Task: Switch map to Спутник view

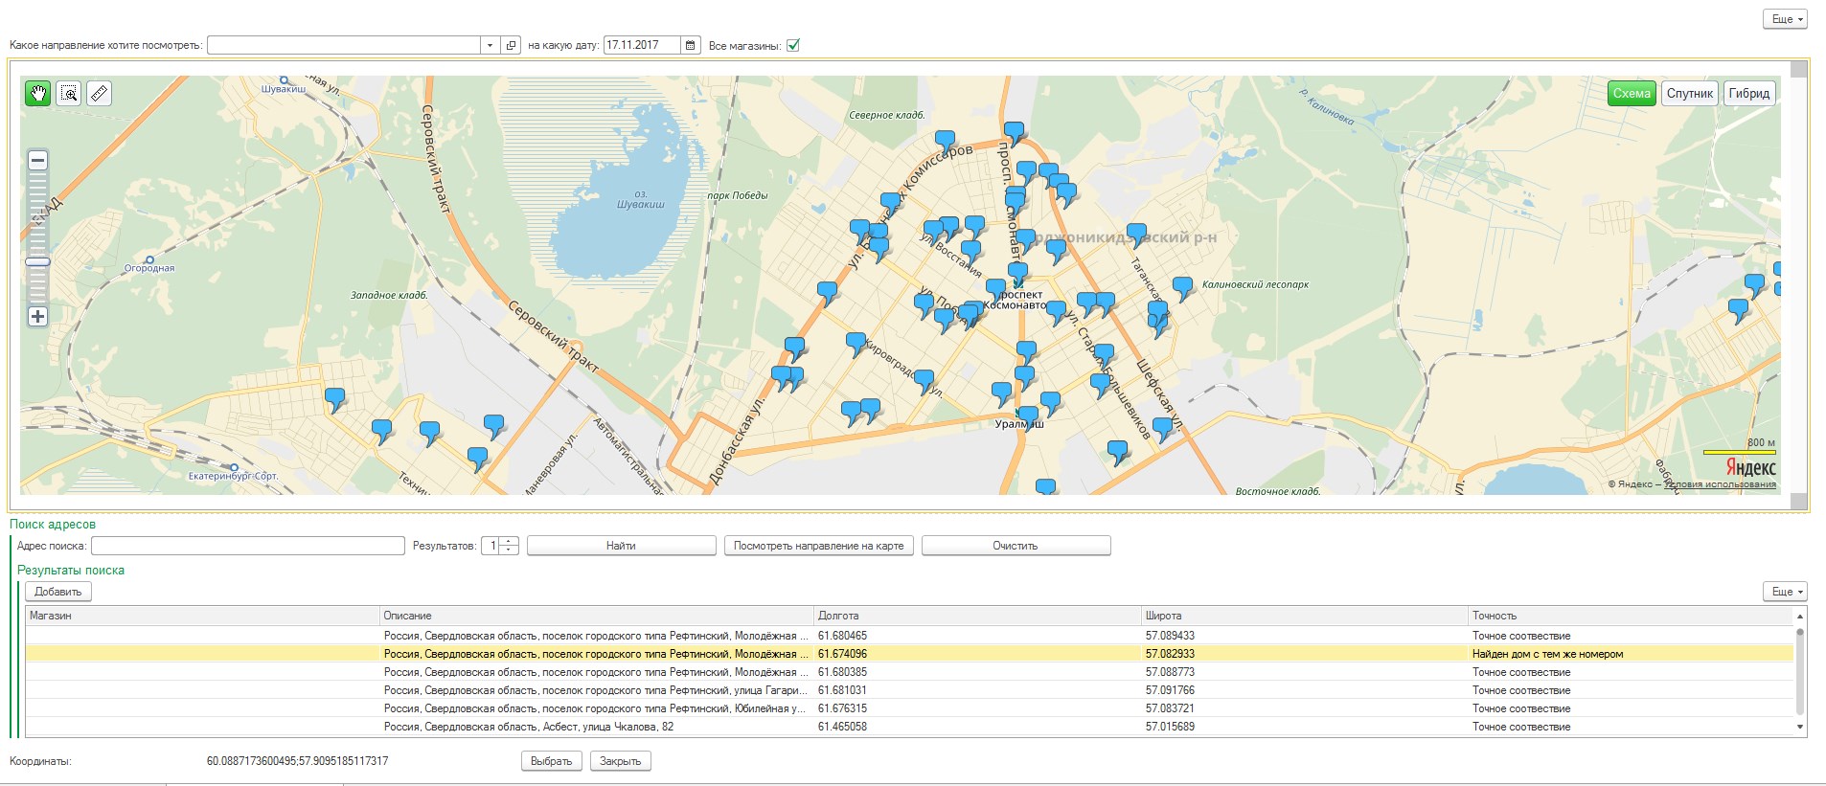Action: (x=1689, y=93)
